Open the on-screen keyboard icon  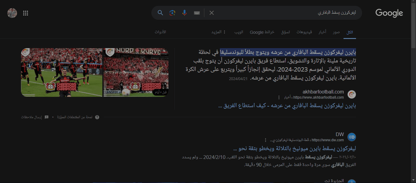tap(197, 13)
